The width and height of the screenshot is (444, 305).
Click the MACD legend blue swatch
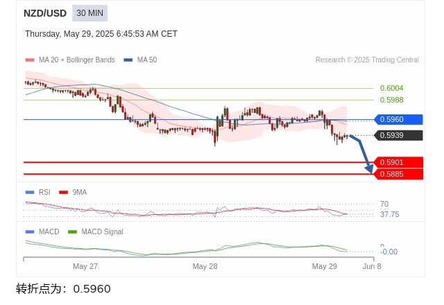point(30,232)
